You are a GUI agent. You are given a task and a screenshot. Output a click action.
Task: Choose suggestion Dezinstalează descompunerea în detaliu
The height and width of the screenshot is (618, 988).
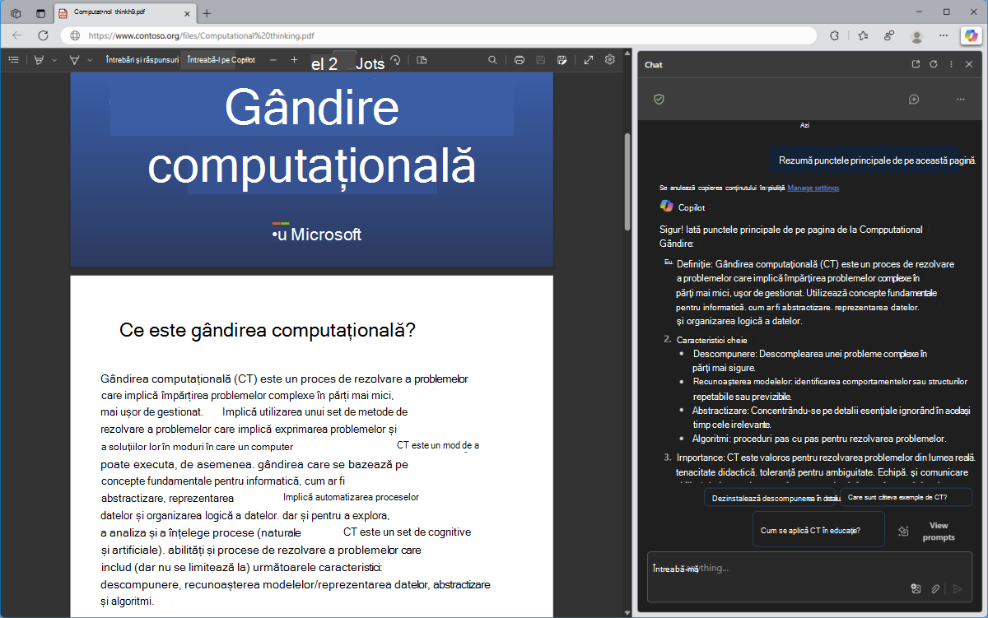(x=771, y=497)
